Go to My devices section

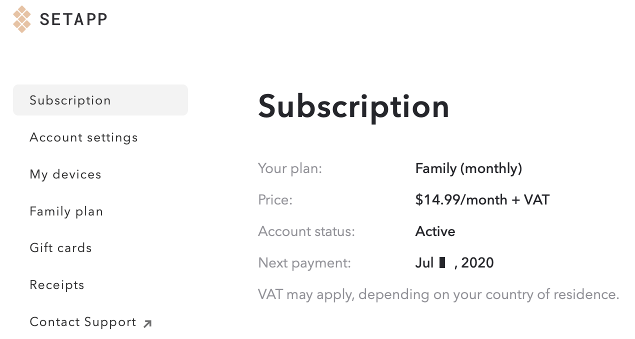click(65, 174)
